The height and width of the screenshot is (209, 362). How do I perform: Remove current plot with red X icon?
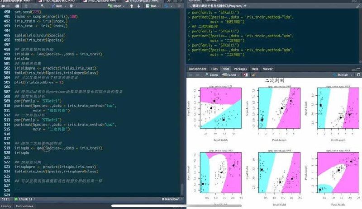[x=245, y=75]
